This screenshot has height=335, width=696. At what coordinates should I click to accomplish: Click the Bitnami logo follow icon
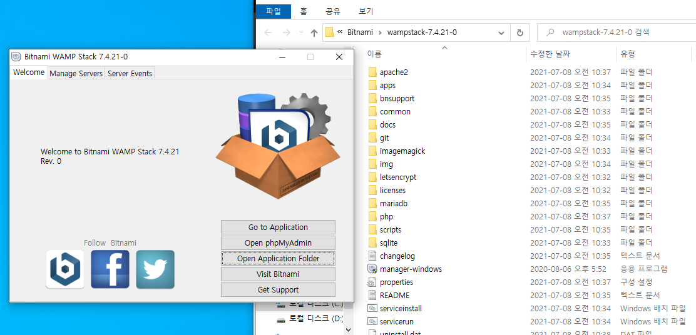click(65, 269)
